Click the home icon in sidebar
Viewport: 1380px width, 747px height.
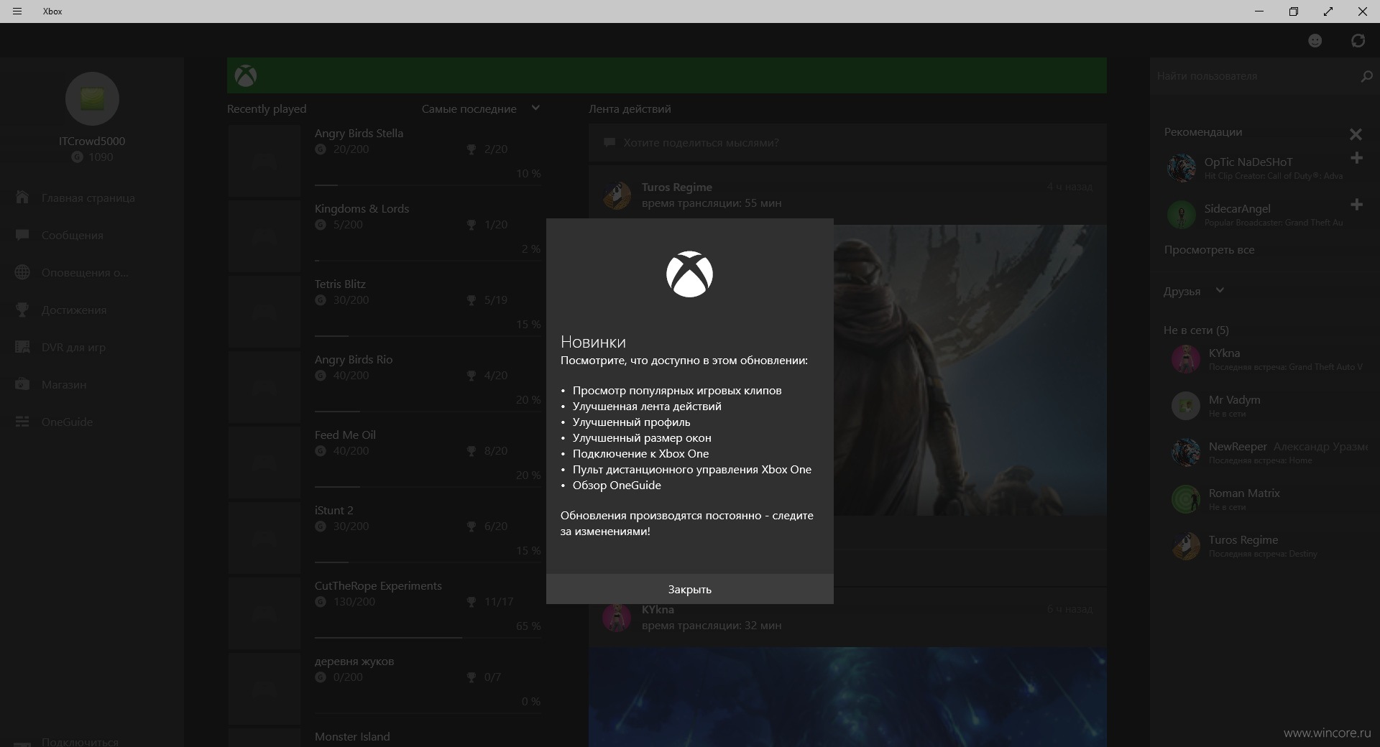click(22, 197)
